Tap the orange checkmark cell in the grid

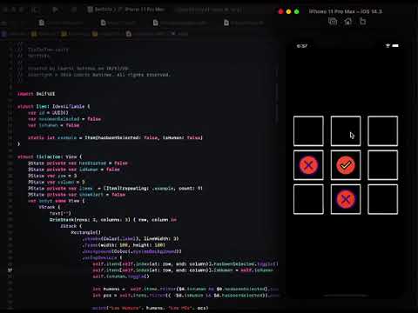(346, 165)
